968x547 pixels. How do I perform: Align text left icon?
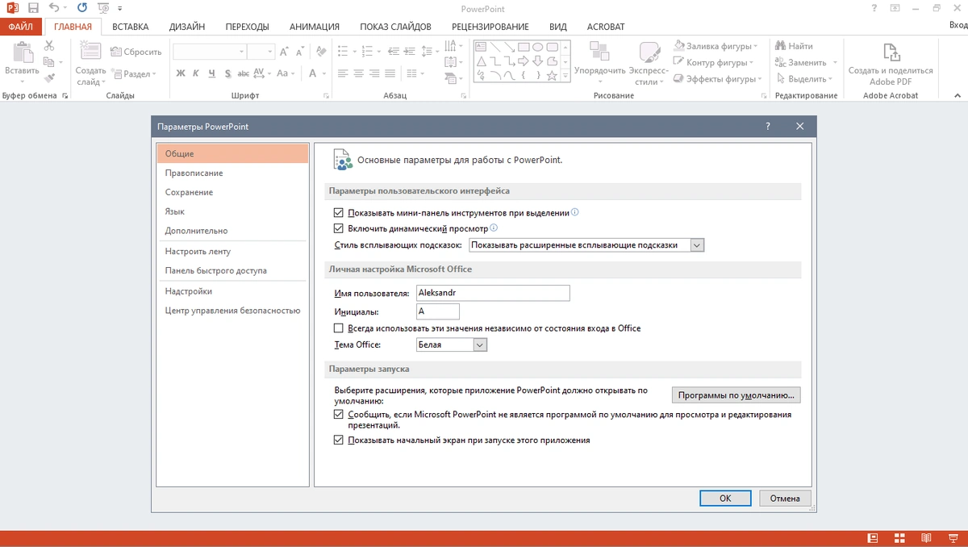pos(342,73)
